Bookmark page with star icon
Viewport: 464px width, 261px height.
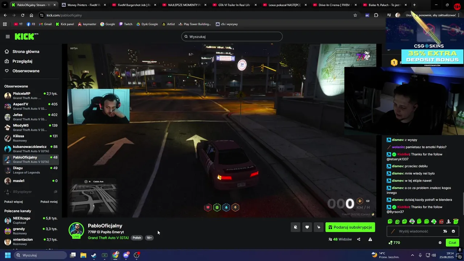click(x=355, y=15)
